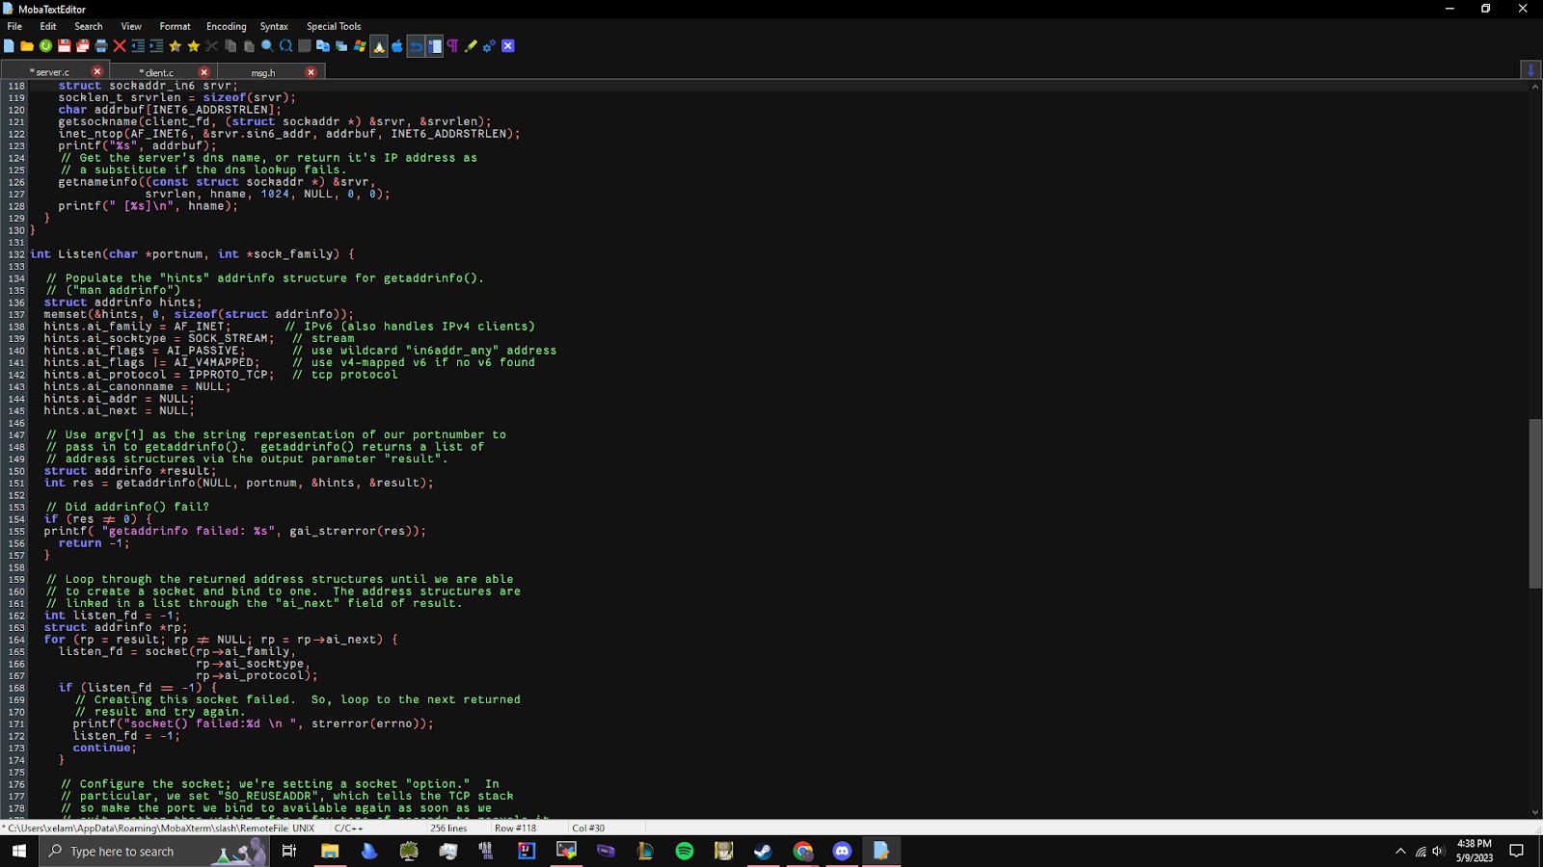Click the scissors cut icon

212,46
